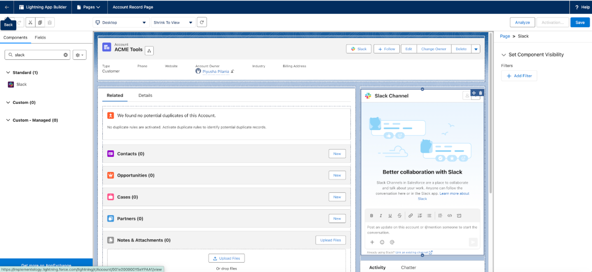
Task: Insert numbered list in composer
Action: pos(420,216)
